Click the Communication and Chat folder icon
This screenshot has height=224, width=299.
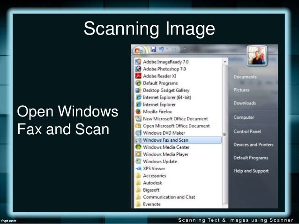point(138,197)
